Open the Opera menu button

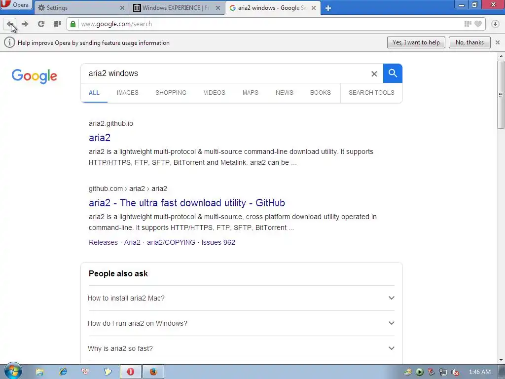16,5
